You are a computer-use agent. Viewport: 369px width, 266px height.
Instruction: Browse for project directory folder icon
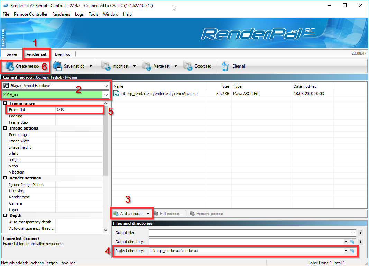click(352, 251)
